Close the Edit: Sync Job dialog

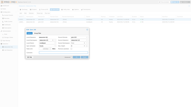point(87,30)
